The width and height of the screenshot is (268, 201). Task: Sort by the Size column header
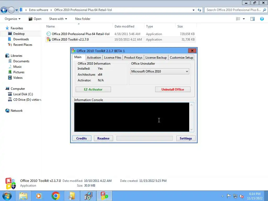coord(186,26)
